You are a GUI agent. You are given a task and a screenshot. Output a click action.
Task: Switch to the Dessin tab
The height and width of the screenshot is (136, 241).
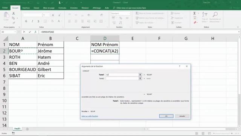pyautogui.click(x=37, y=8)
